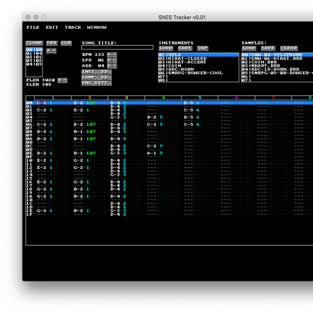
Task: Select sequence entry 00|00
Action: coord(34,50)
